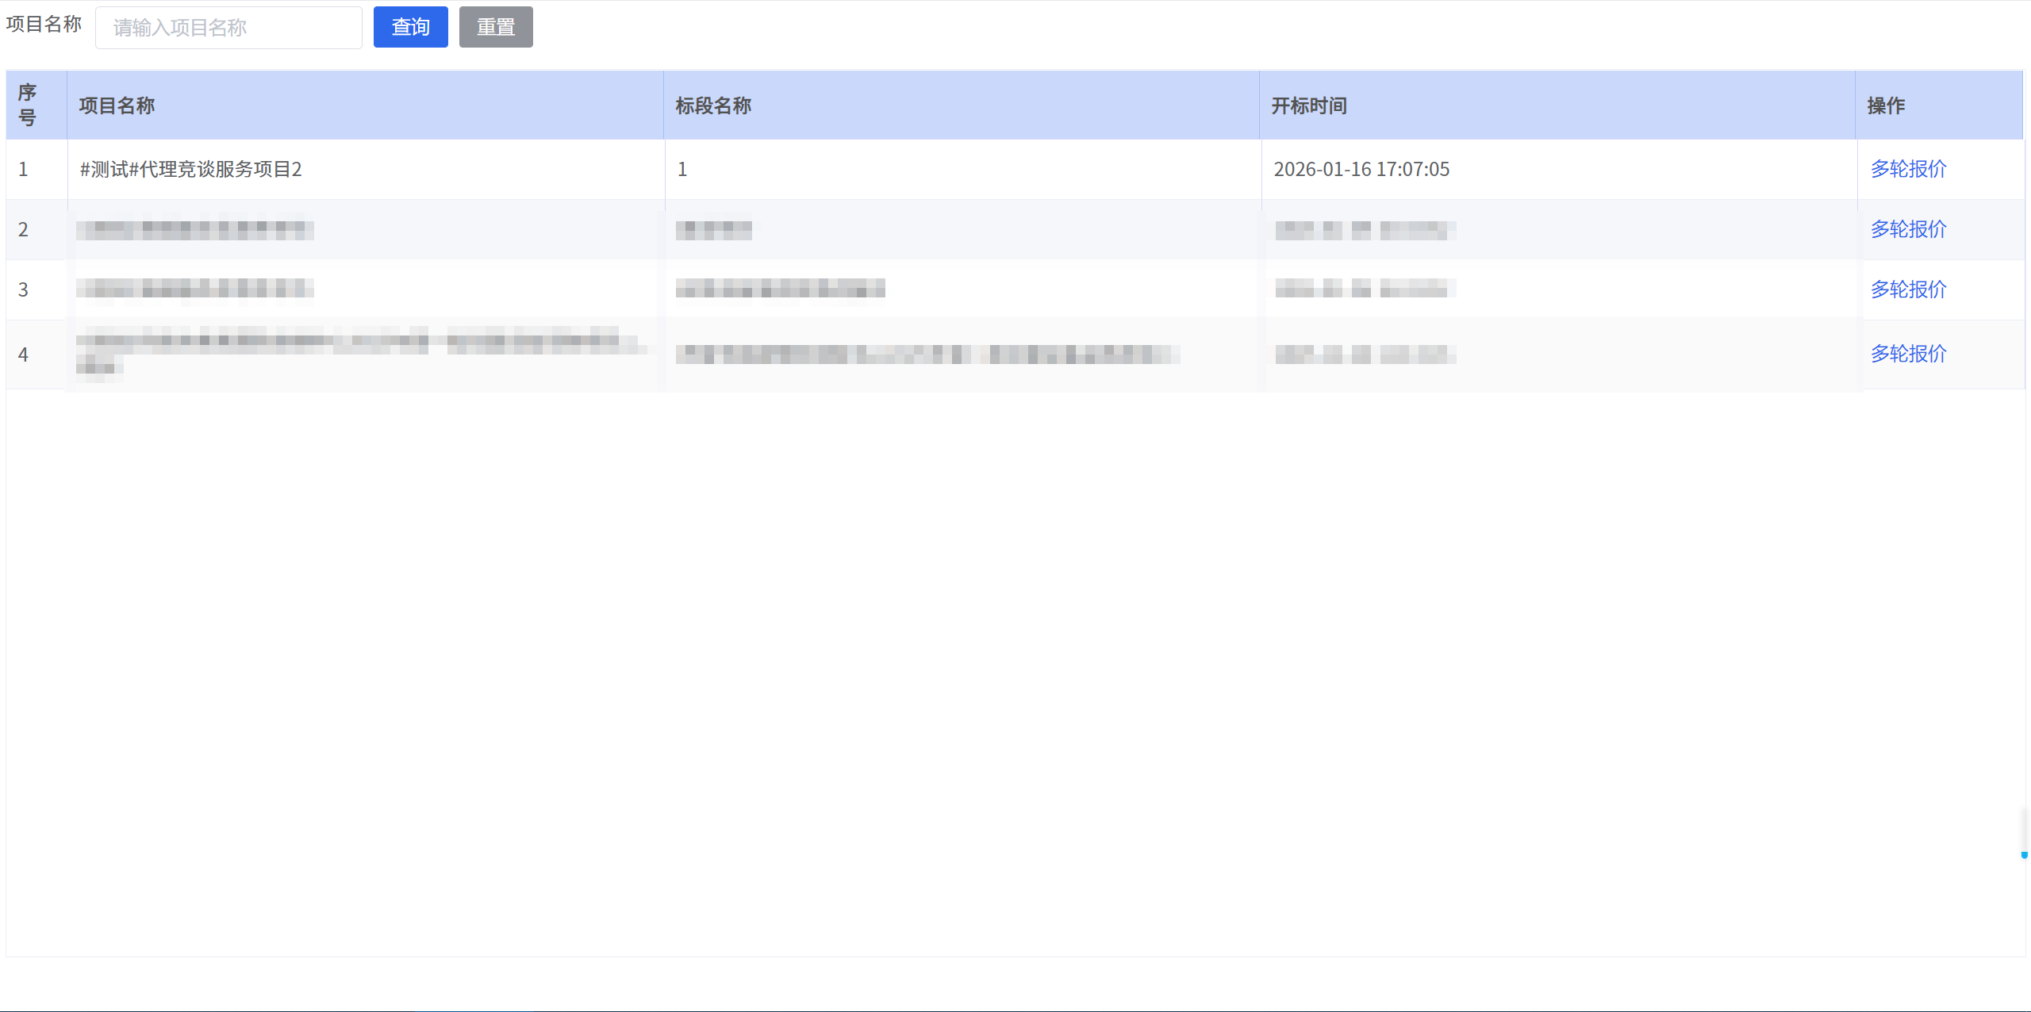
Task: Click the 标段名称 column header
Action: tap(713, 105)
